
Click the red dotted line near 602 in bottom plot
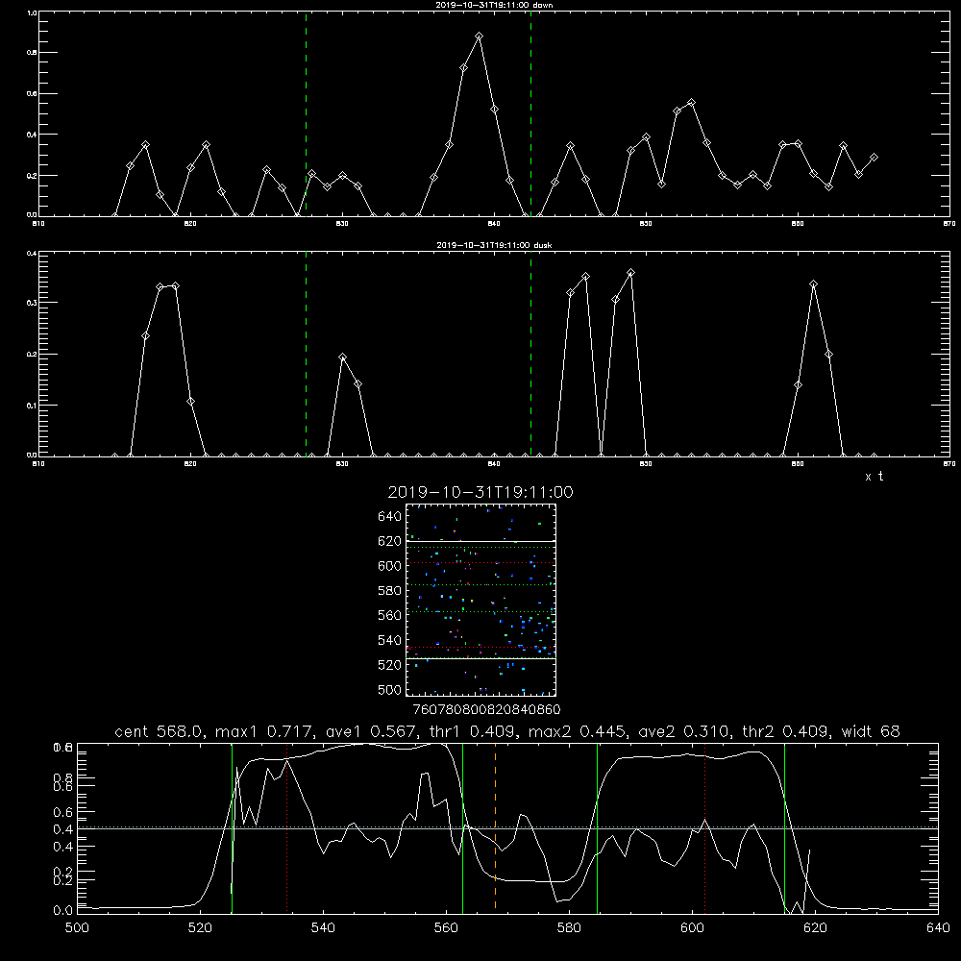(x=704, y=827)
